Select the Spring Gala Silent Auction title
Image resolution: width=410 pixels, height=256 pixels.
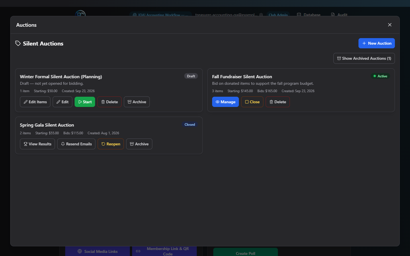click(47, 125)
